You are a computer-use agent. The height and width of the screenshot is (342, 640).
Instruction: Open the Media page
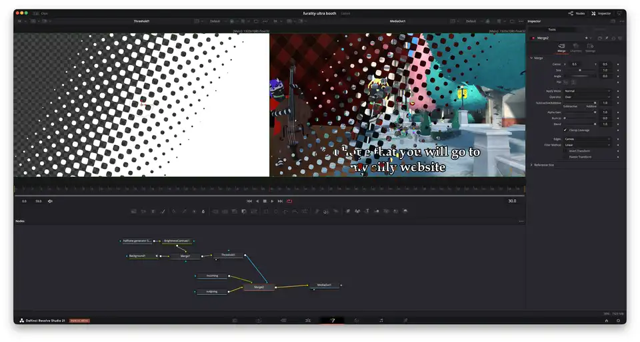coord(235,321)
